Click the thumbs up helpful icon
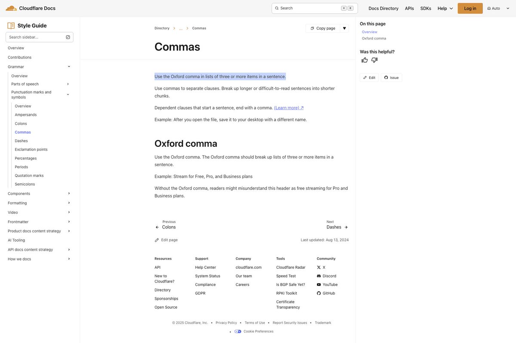The height and width of the screenshot is (343, 516). 365,60
